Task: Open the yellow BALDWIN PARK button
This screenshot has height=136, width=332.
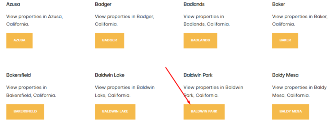Action: pyautogui.click(x=204, y=111)
